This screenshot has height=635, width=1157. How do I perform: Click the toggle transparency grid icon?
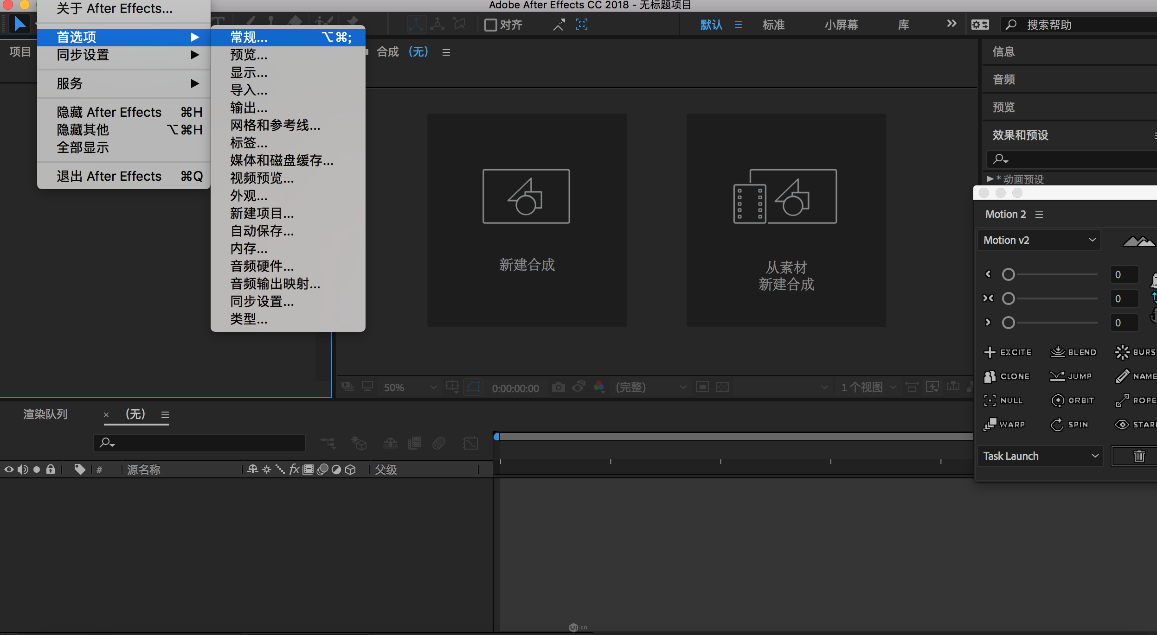(x=723, y=387)
